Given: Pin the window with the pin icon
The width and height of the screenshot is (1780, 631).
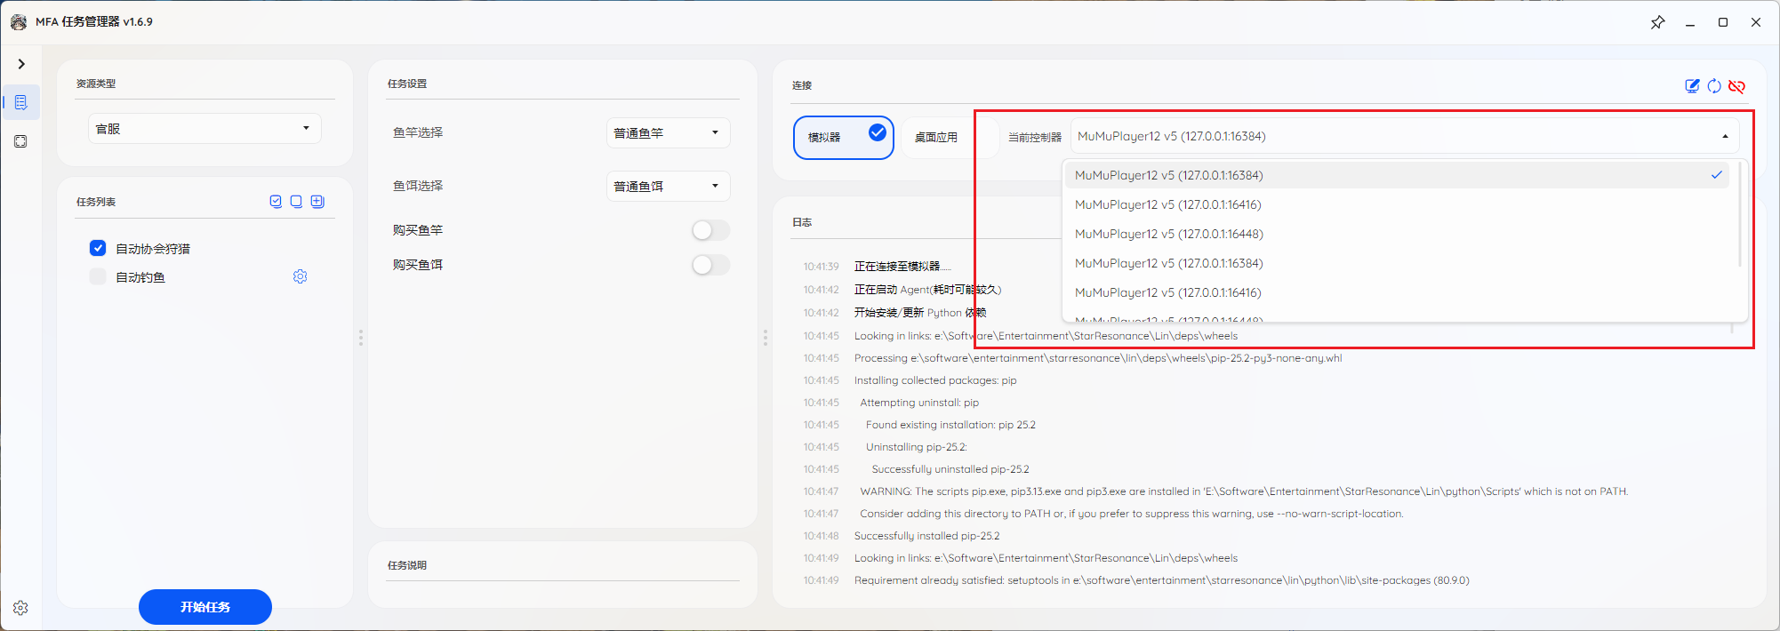Looking at the screenshot, I should click(x=1657, y=22).
